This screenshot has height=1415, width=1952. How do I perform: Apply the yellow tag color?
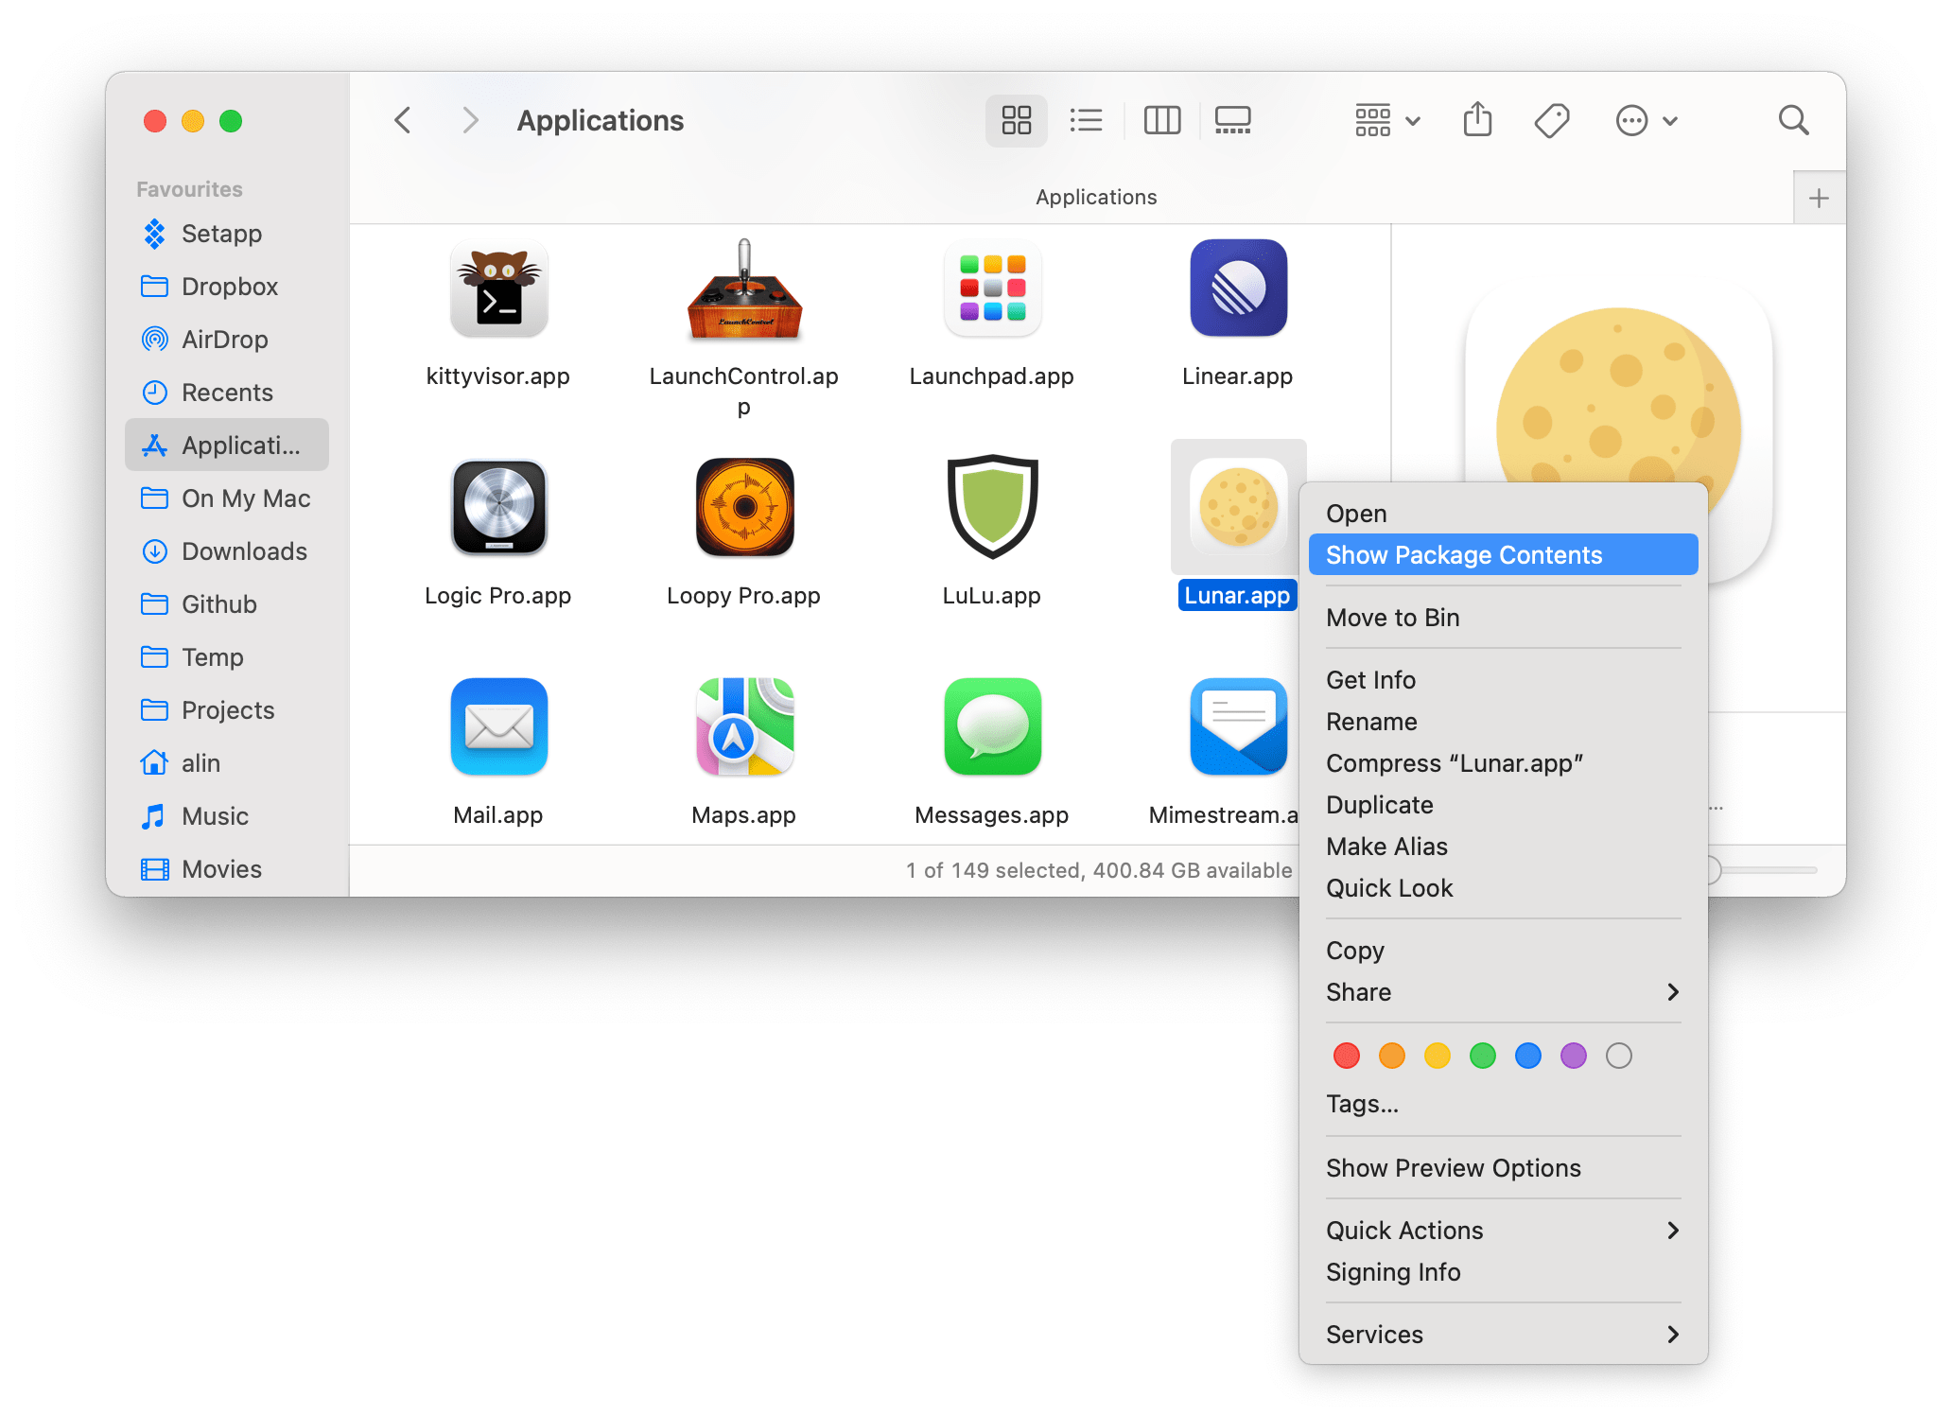(x=1438, y=1056)
